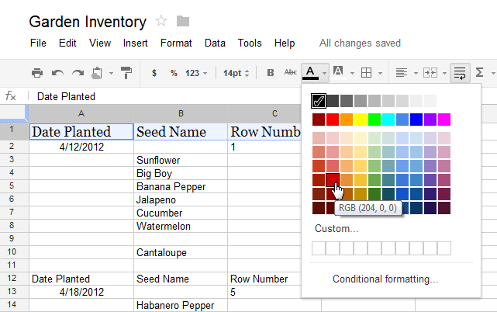This screenshot has width=497, height=312.
Task: Click the text color A icon
Action: [x=310, y=73]
